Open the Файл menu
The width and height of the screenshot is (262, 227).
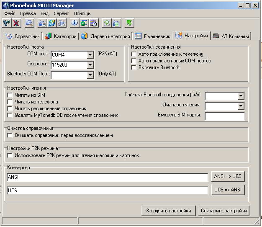(x=10, y=13)
